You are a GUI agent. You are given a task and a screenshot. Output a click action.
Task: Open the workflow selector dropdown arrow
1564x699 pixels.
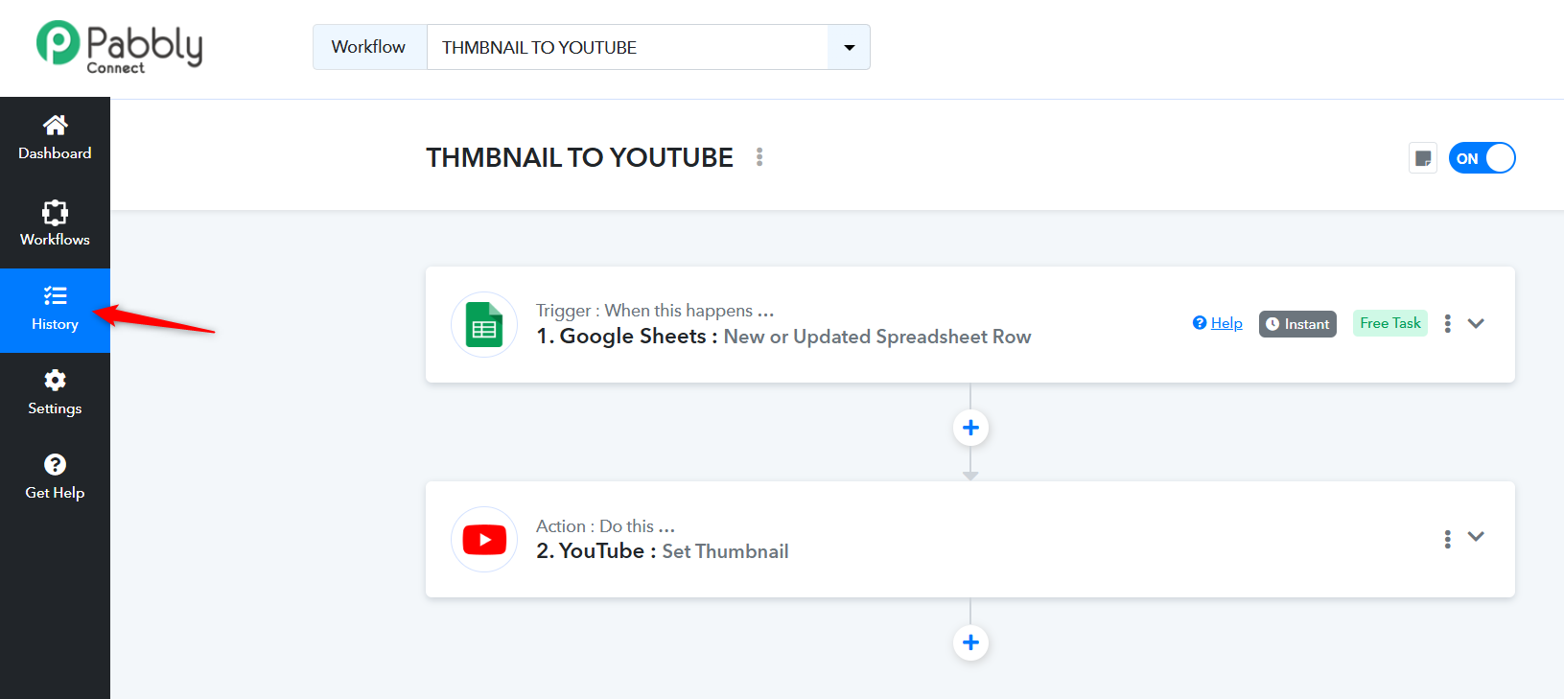pyautogui.click(x=849, y=47)
